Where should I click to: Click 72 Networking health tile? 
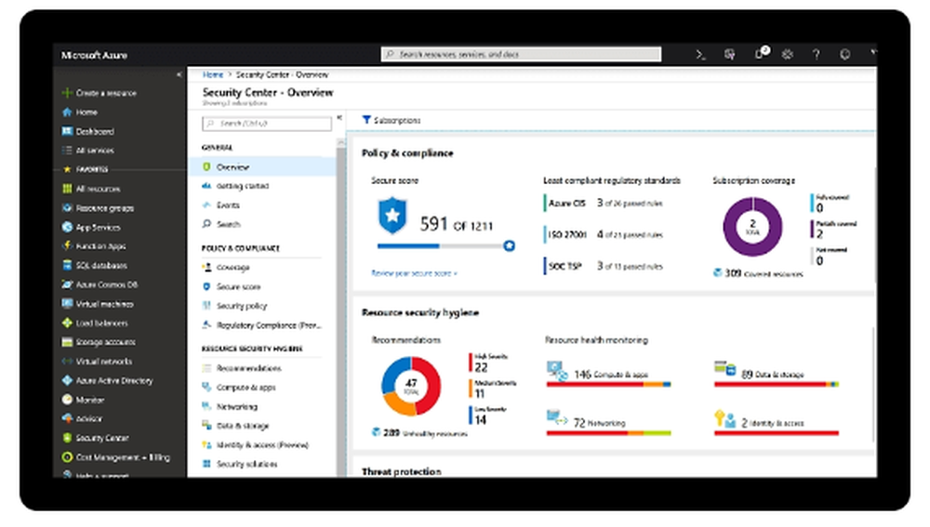click(x=608, y=422)
